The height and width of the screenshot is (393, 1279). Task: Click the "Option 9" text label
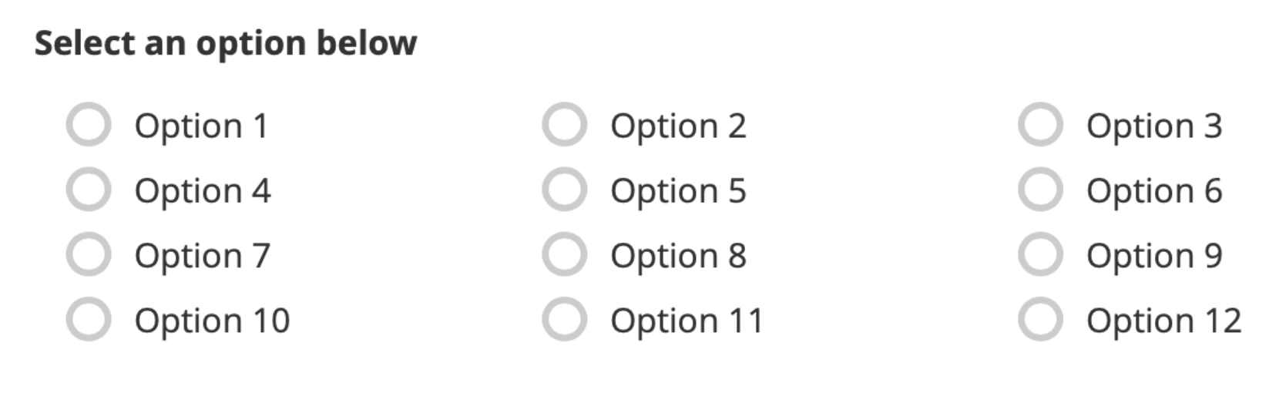(1154, 256)
